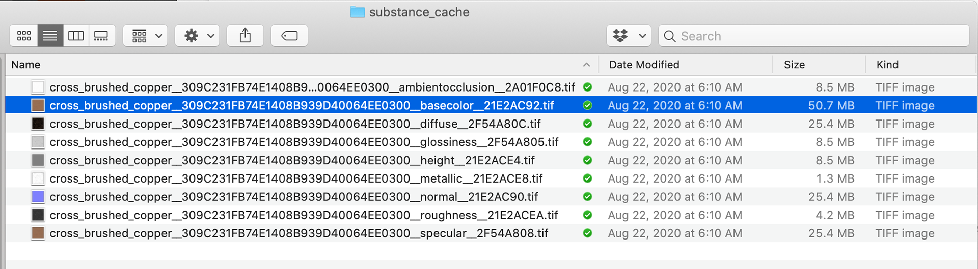Viewport: 978px width, 269px height.
Task: Expand the Dropbox menu chevron
Action: pos(642,36)
